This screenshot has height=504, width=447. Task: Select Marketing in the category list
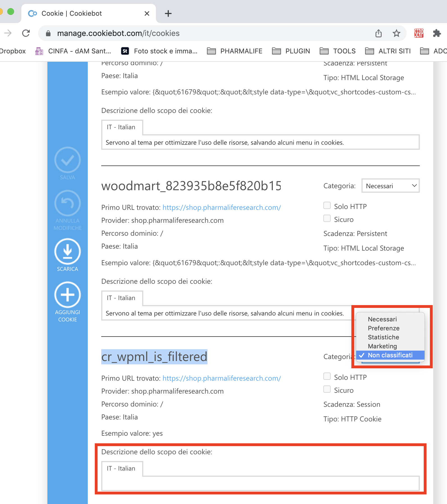click(x=390, y=346)
